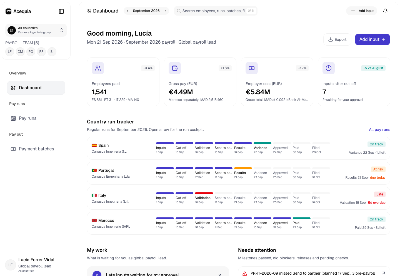The width and height of the screenshot is (400, 278).
Task: Open All pay runs link
Action: (x=379, y=130)
